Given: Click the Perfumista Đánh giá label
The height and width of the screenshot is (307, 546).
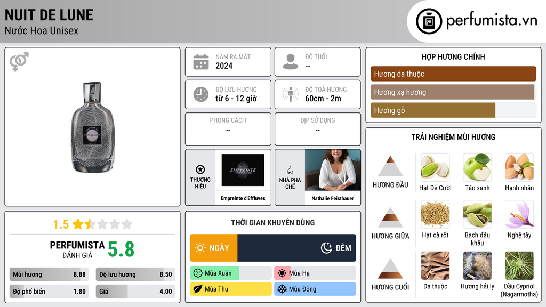Looking at the screenshot, I should click(x=77, y=249).
